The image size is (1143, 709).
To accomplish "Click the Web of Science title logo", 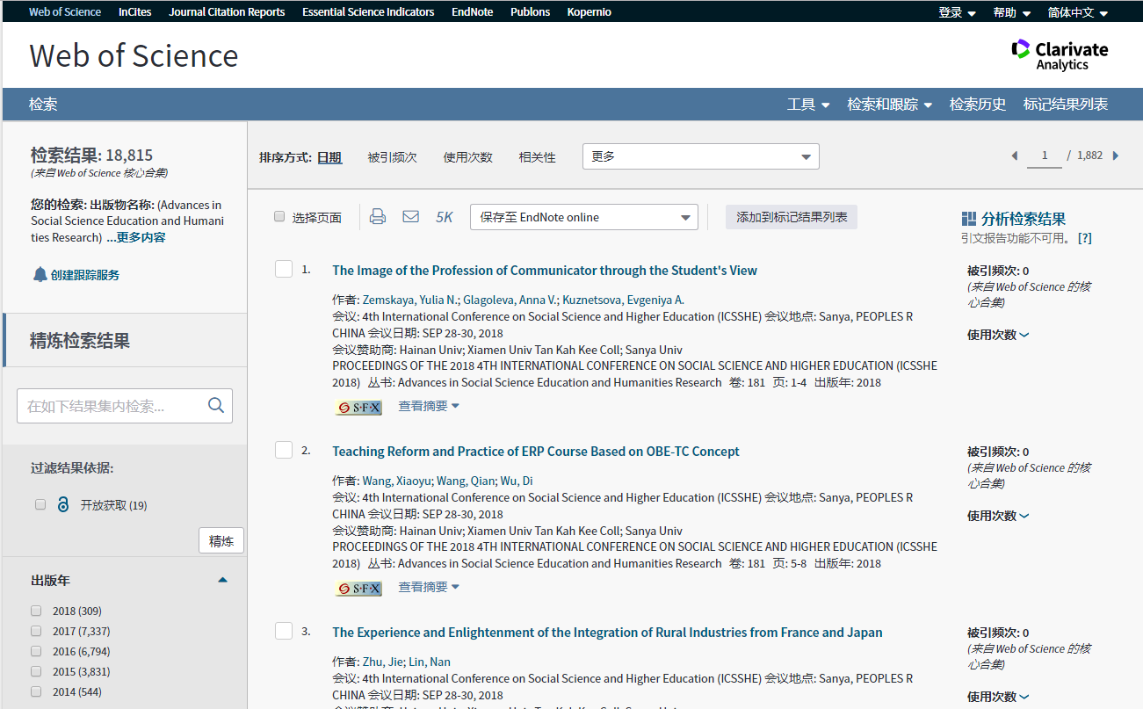I will pyautogui.click(x=134, y=55).
